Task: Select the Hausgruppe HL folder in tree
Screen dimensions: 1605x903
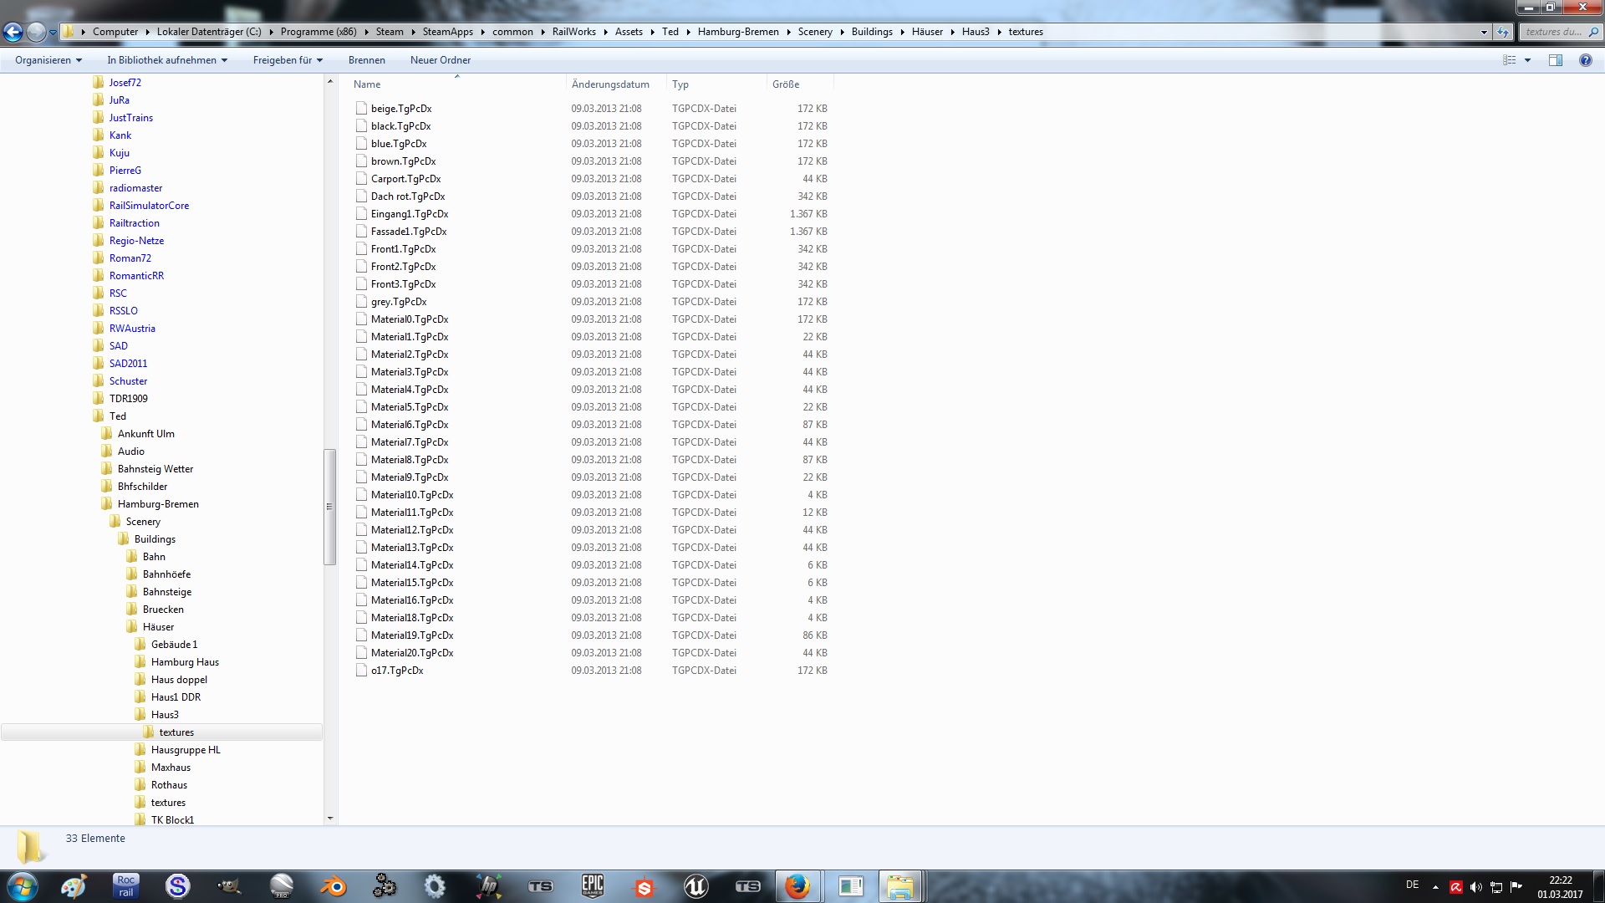Action: pos(186,750)
